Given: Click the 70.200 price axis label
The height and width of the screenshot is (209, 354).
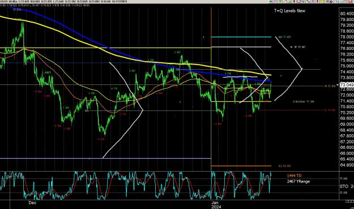Looking at the screenshot, I should 347,112.
